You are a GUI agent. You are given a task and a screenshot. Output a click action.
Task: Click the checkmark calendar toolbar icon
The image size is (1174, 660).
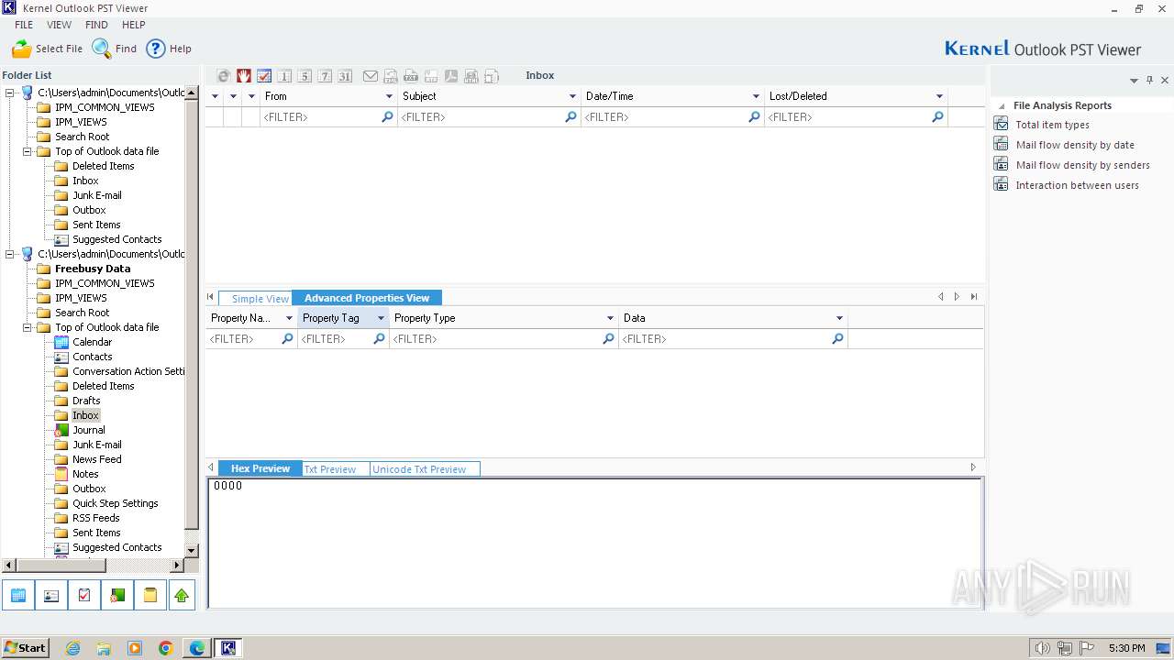click(x=264, y=76)
